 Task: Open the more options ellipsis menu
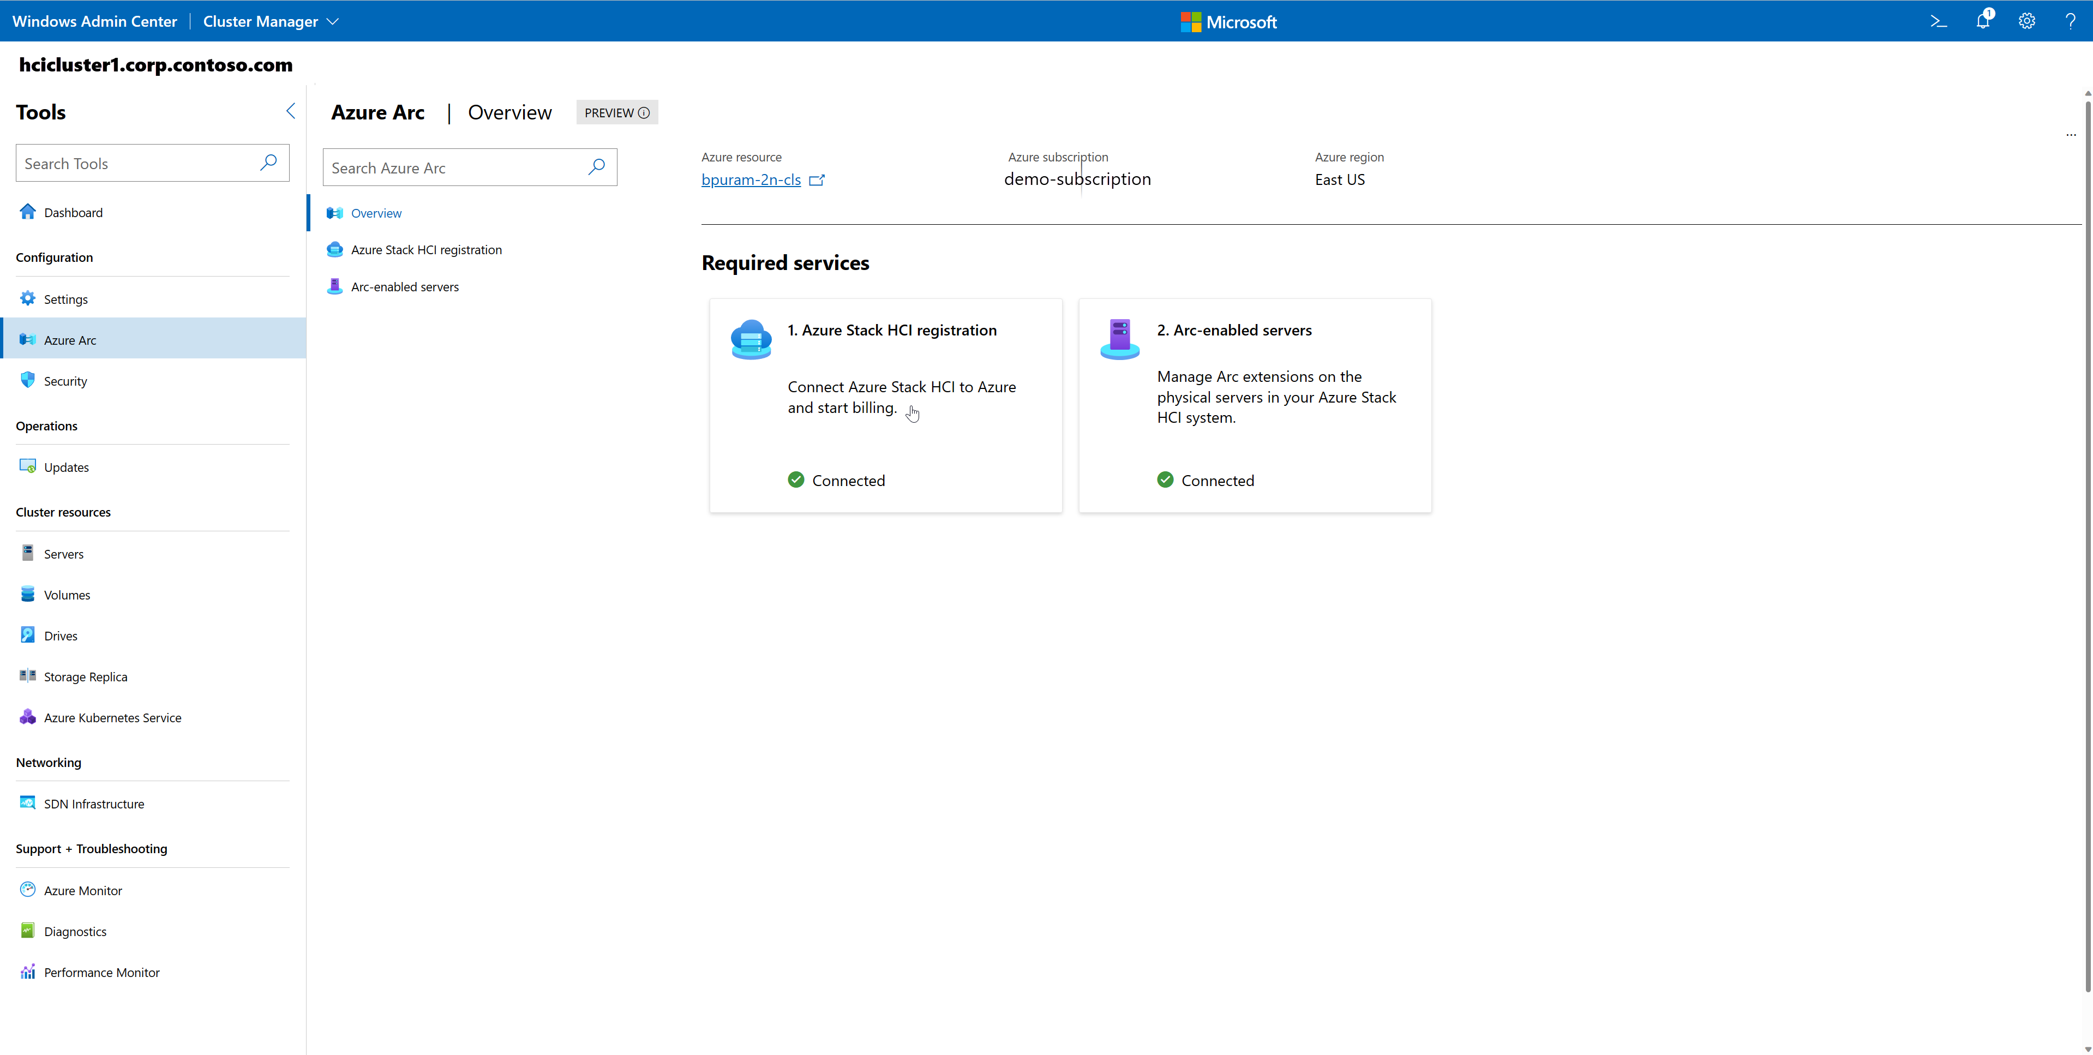coord(2071,135)
